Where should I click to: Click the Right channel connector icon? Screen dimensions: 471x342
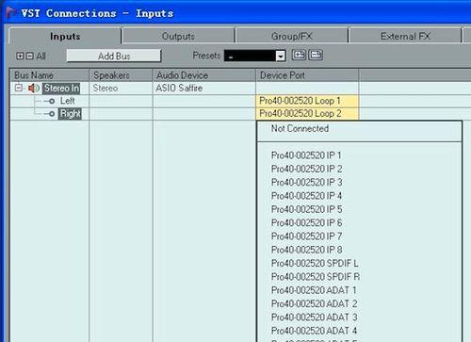point(51,114)
